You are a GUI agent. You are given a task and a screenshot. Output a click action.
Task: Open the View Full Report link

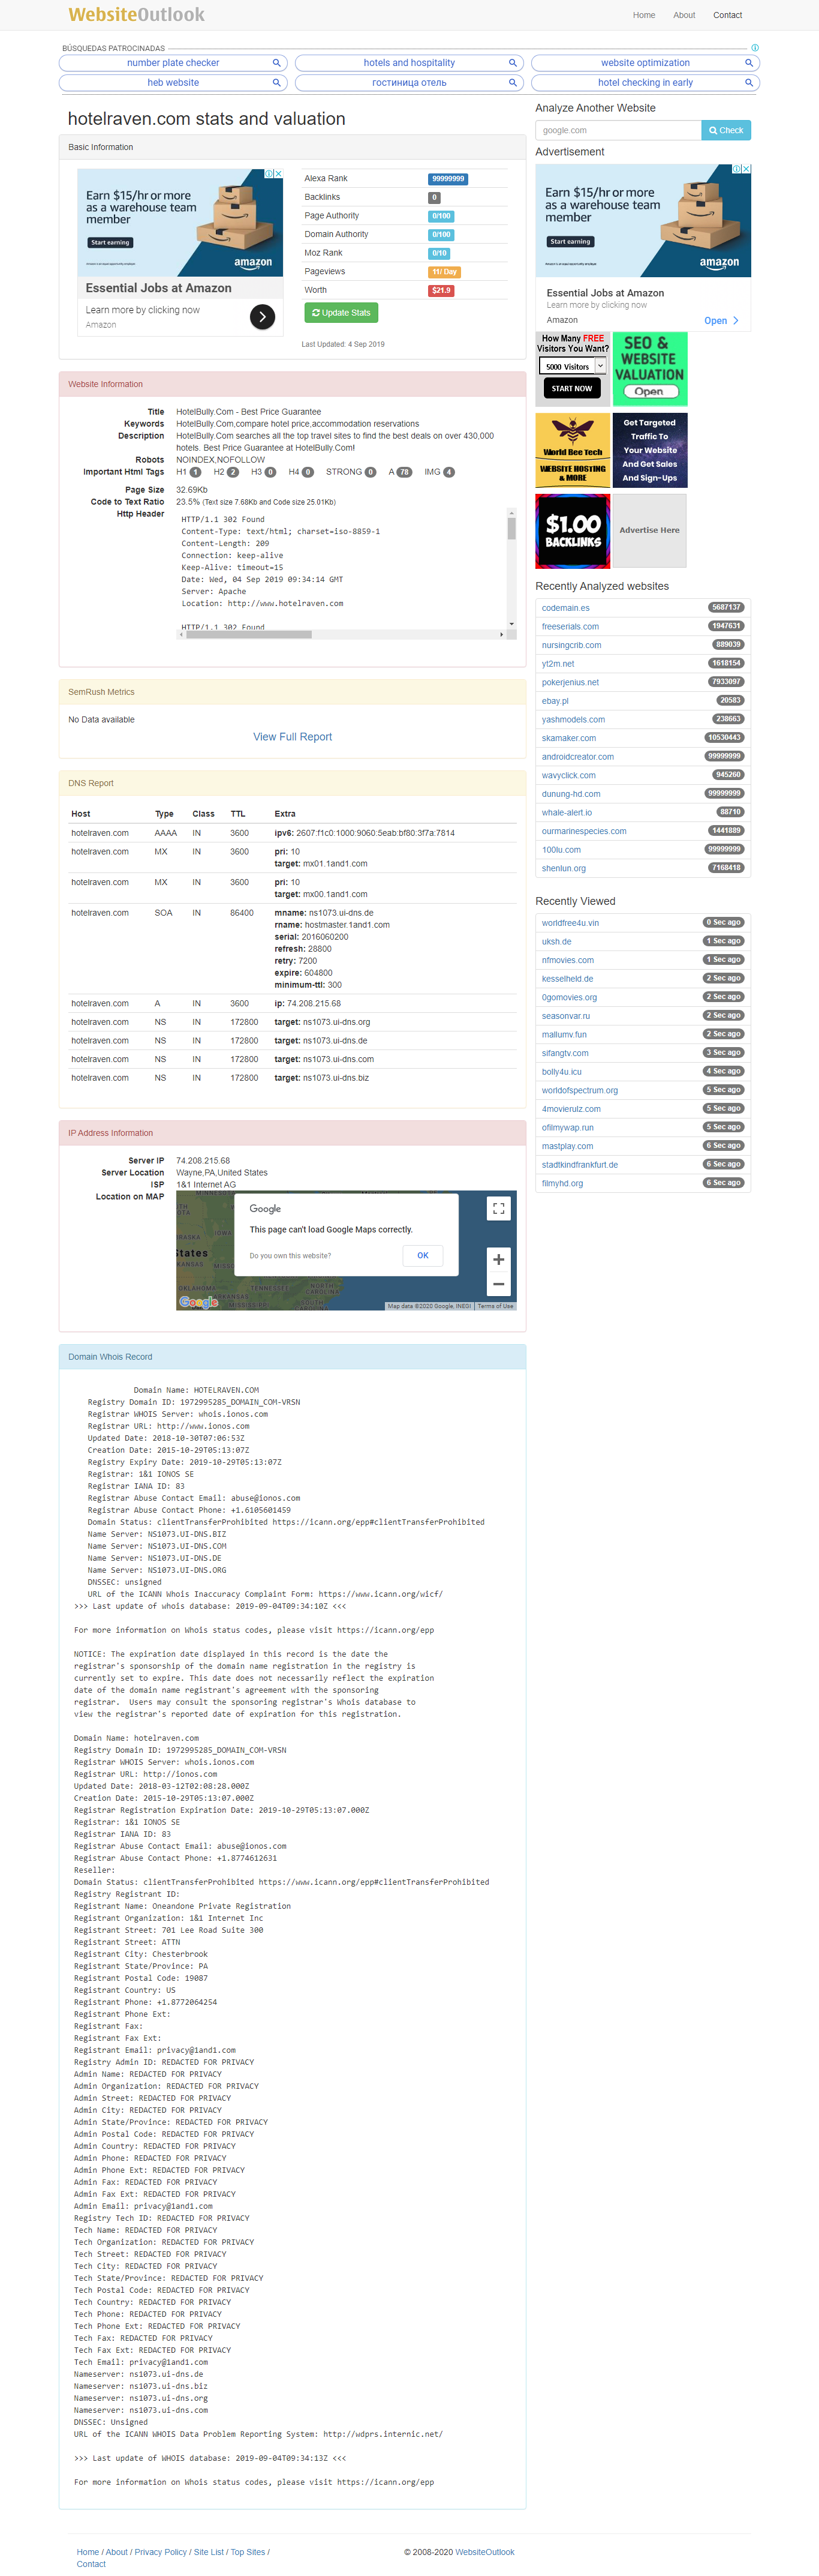point(293,737)
